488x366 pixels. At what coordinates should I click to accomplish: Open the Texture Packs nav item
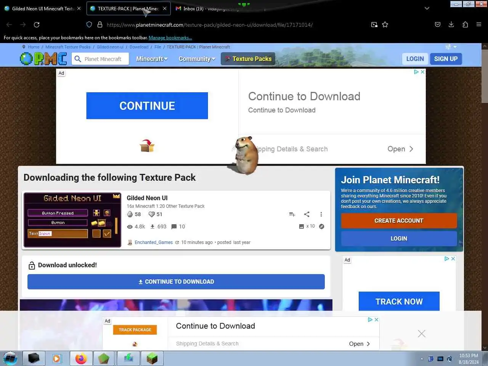[248, 59]
